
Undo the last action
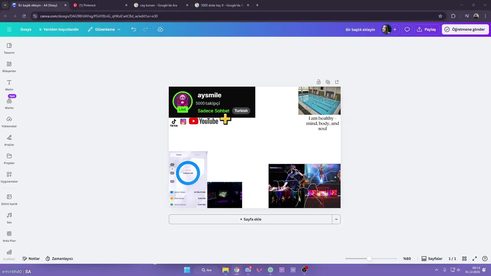pos(133,30)
